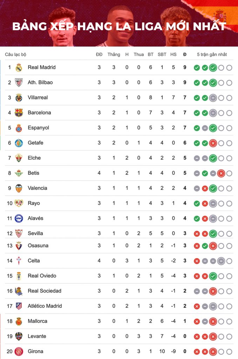Select the Espanyol crest icon
238x359 pixels.
tap(19, 128)
